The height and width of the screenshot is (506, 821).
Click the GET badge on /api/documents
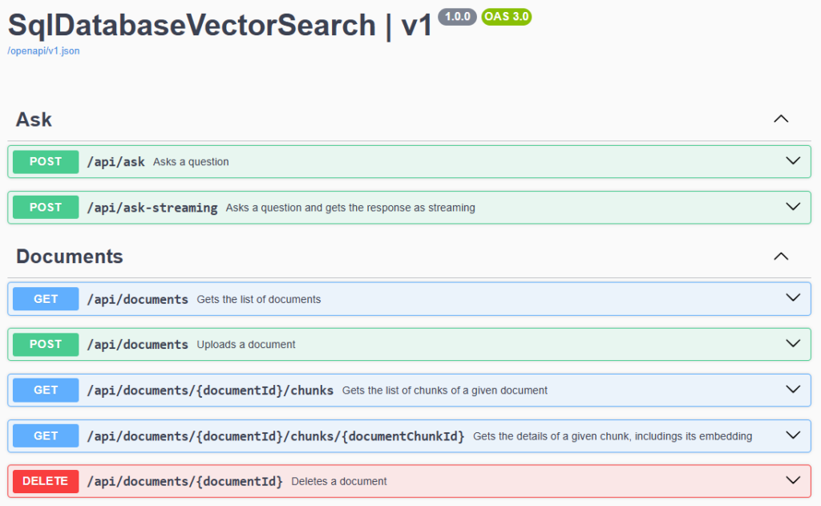pyautogui.click(x=45, y=298)
